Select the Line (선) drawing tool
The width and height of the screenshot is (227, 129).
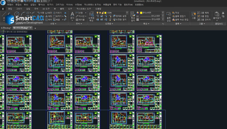[x=4, y=14]
